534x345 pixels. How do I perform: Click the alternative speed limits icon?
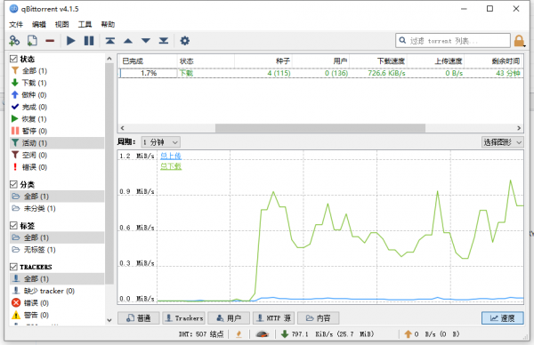(x=263, y=334)
